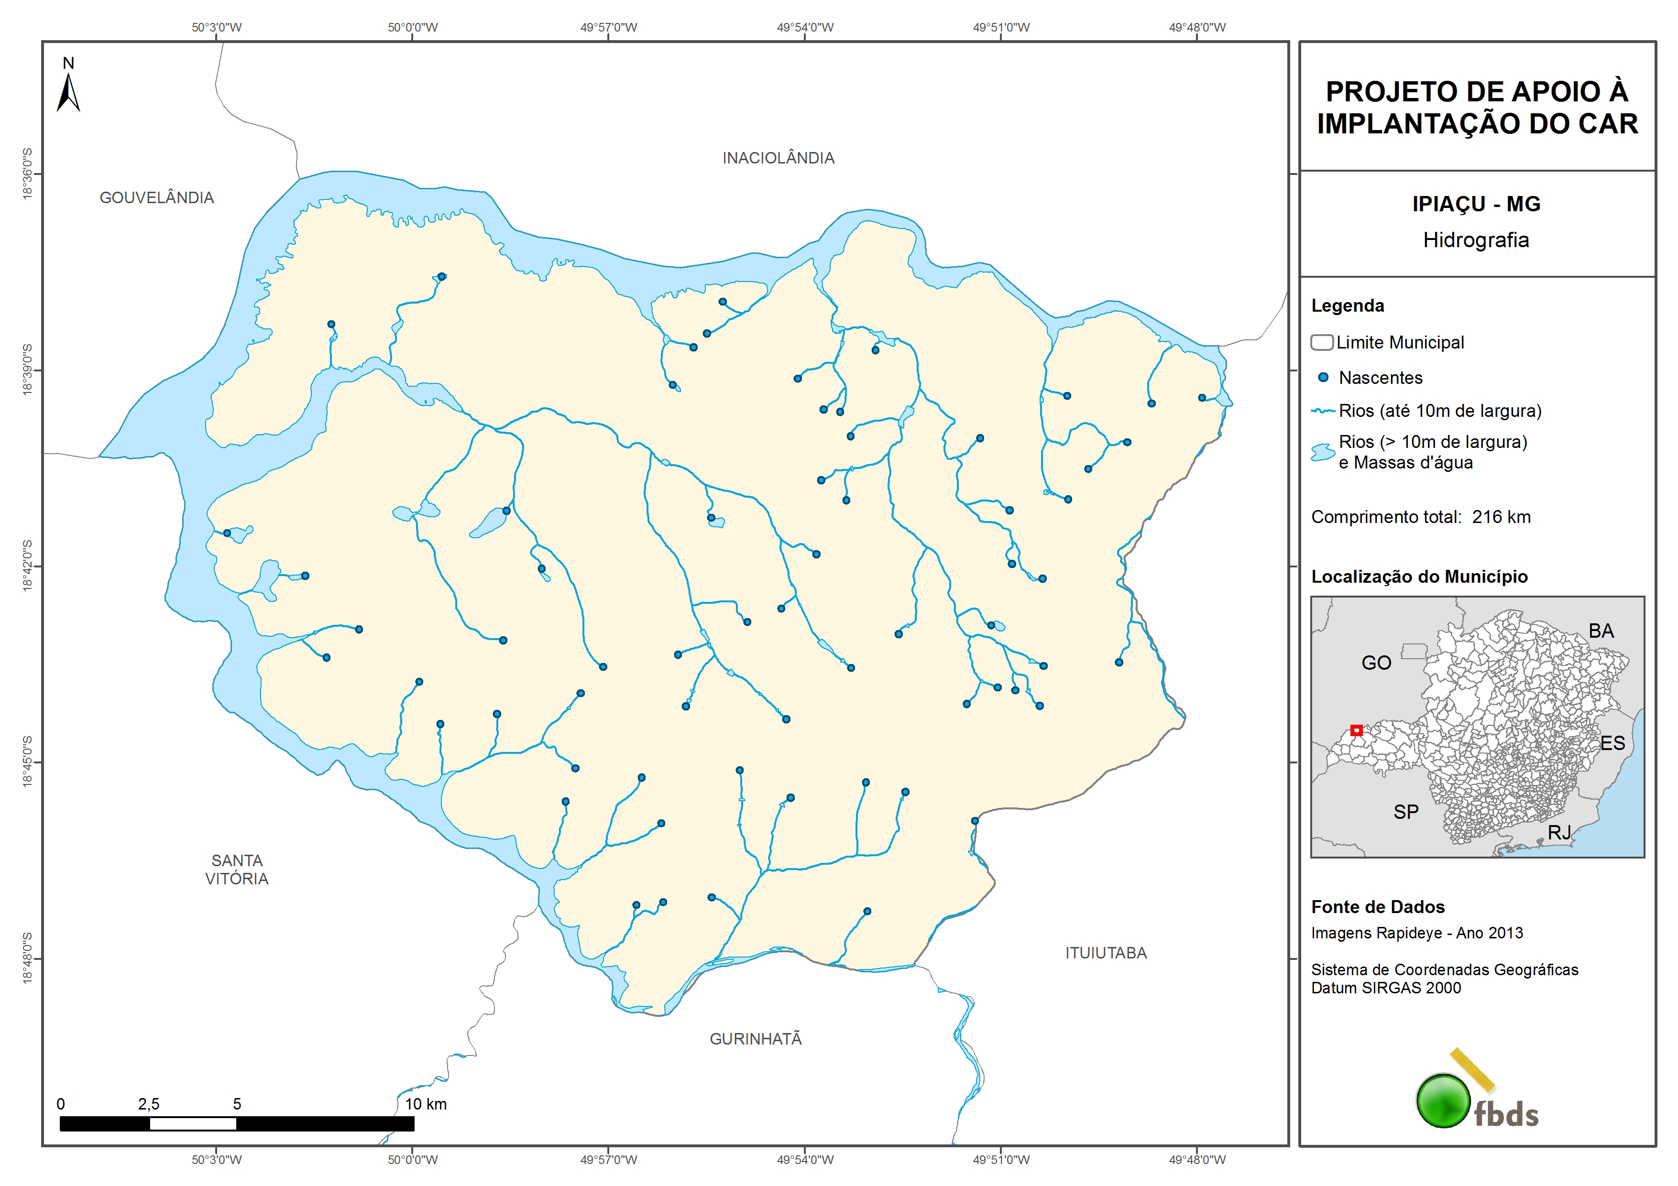Click the GURINHATÃ municipality label
This screenshot has height=1186, width=1678.
coord(756,1039)
